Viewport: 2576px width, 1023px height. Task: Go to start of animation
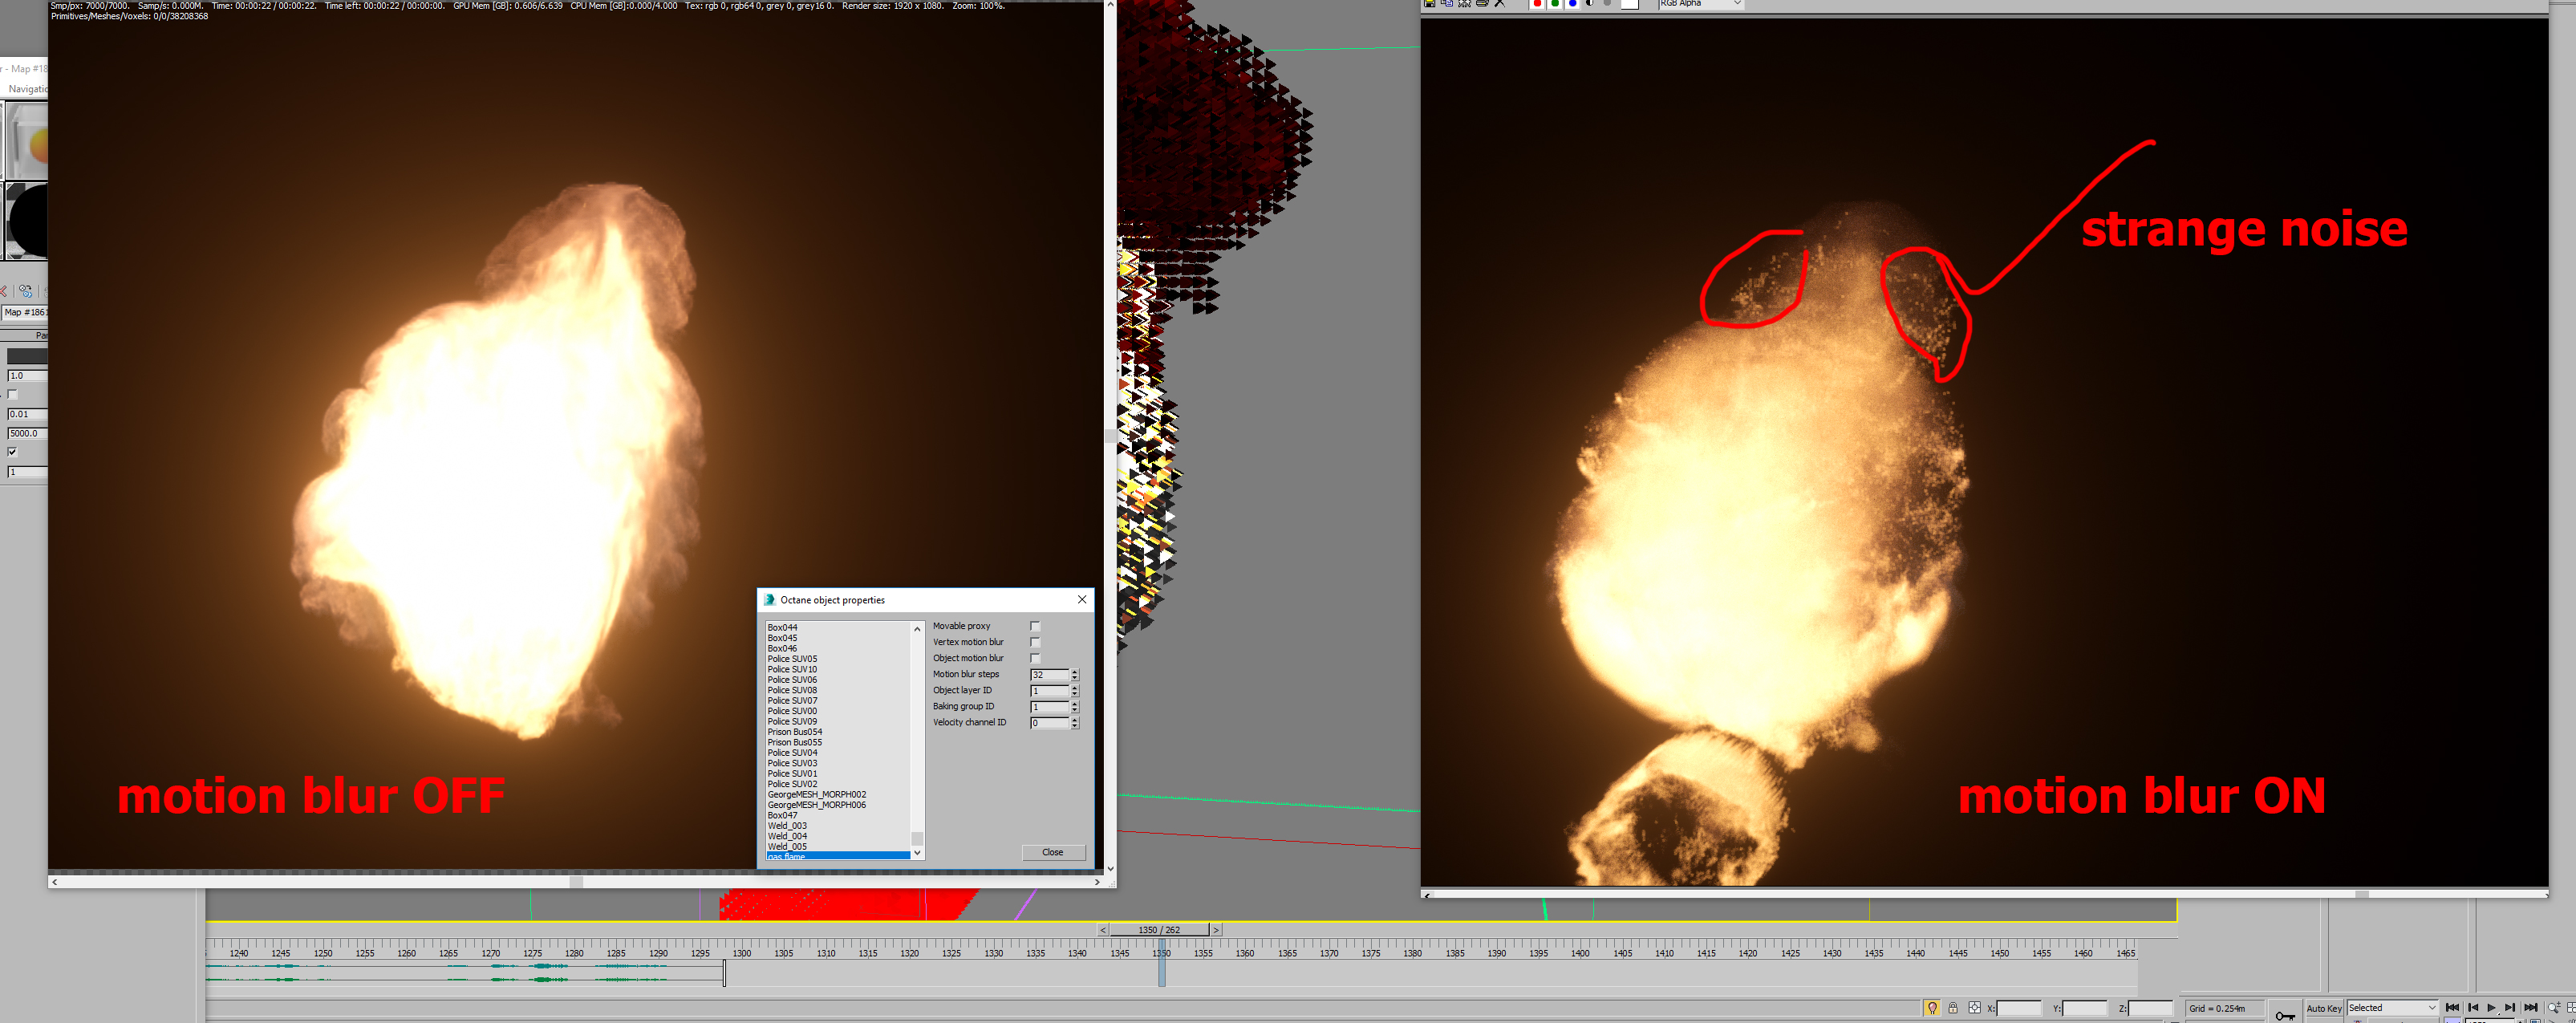[x=2452, y=1008]
